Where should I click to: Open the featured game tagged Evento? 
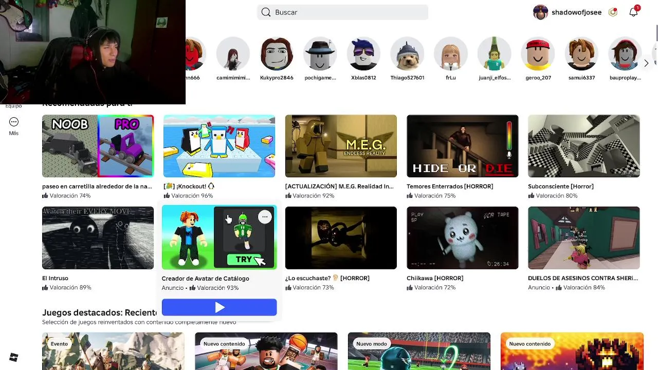coord(113,351)
